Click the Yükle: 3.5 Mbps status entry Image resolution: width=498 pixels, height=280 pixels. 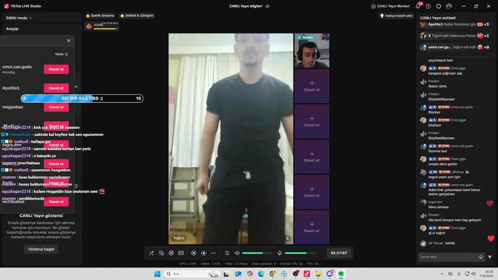pyautogui.click(x=236, y=264)
